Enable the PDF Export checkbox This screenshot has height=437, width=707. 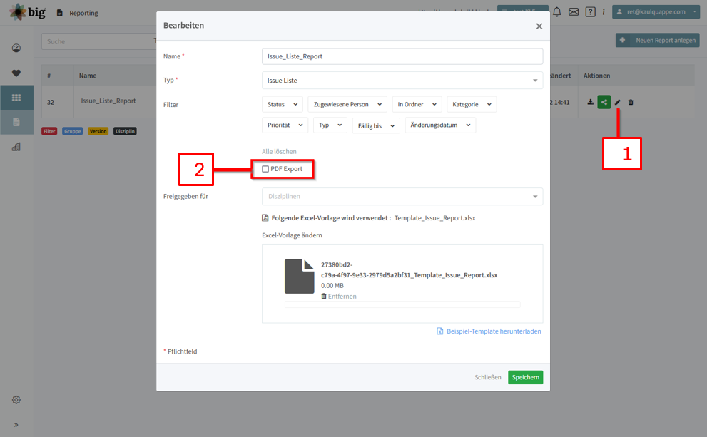[265, 169]
